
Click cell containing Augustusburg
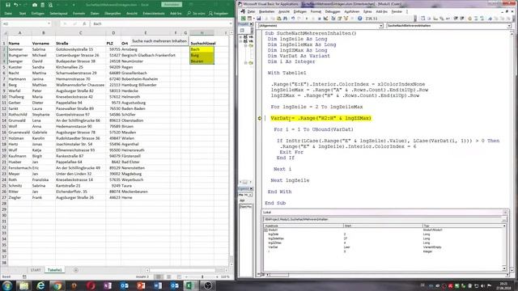[146, 103]
